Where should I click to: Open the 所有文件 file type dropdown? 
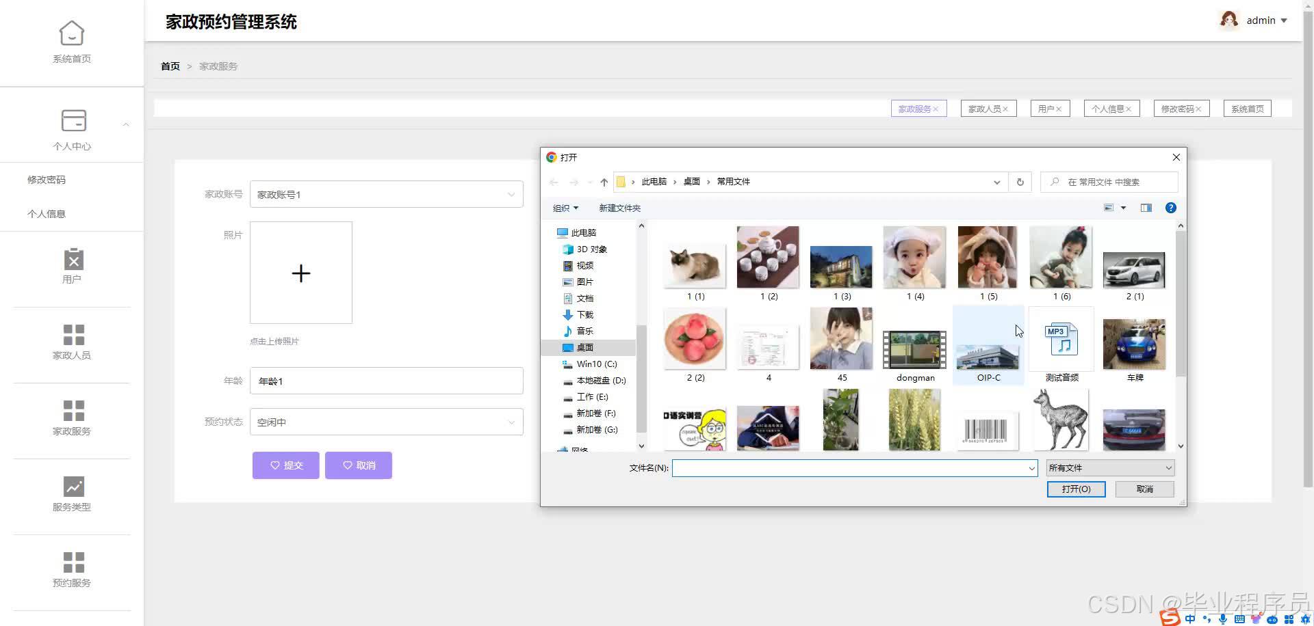(1110, 468)
